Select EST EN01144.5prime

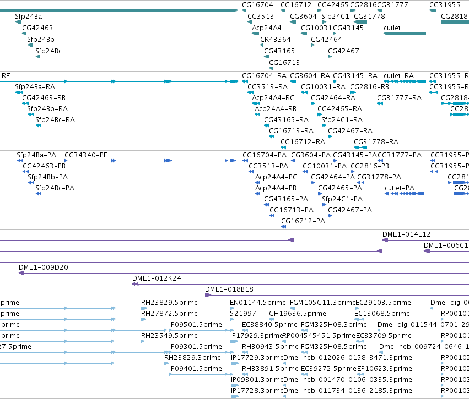[x=257, y=303]
